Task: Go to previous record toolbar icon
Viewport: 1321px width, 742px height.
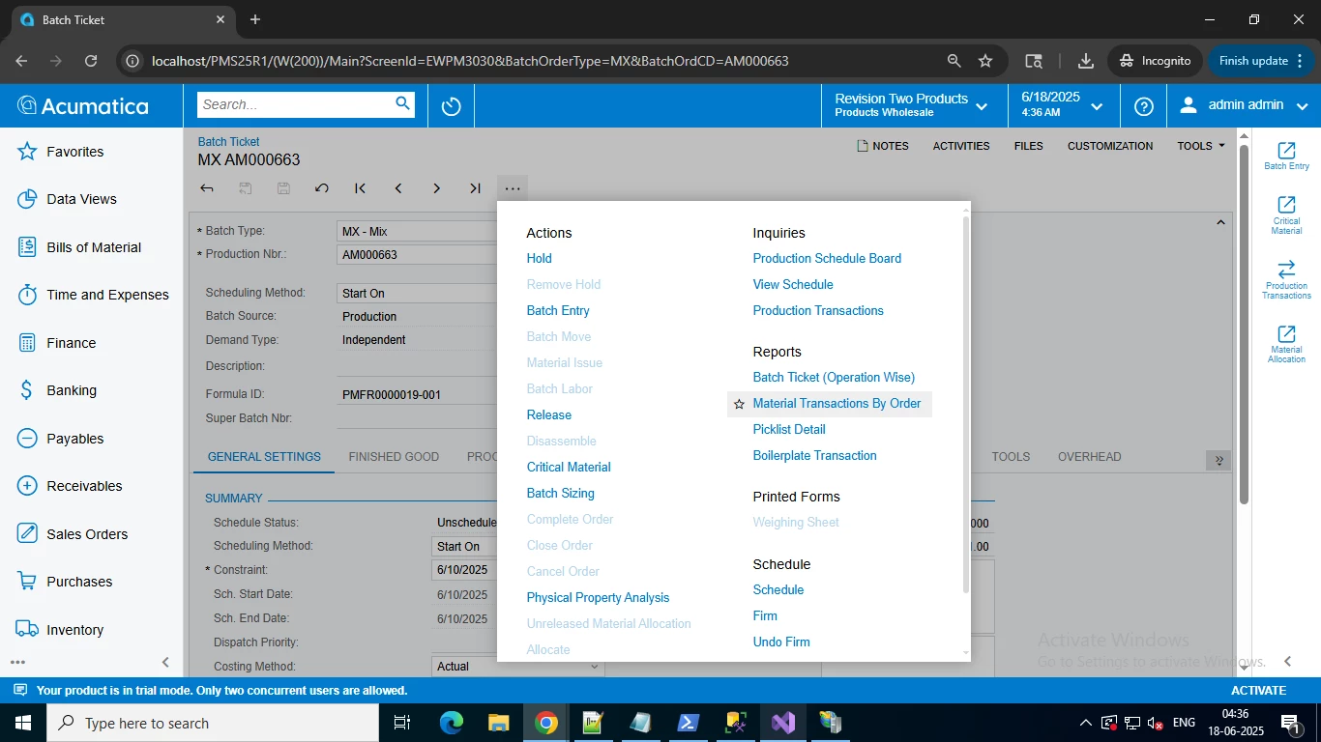Action: point(398,188)
